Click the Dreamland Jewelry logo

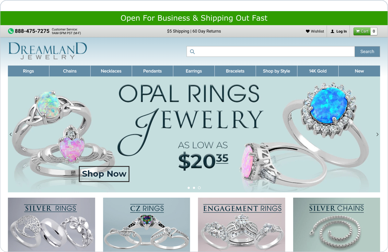pyautogui.click(x=47, y=51)
